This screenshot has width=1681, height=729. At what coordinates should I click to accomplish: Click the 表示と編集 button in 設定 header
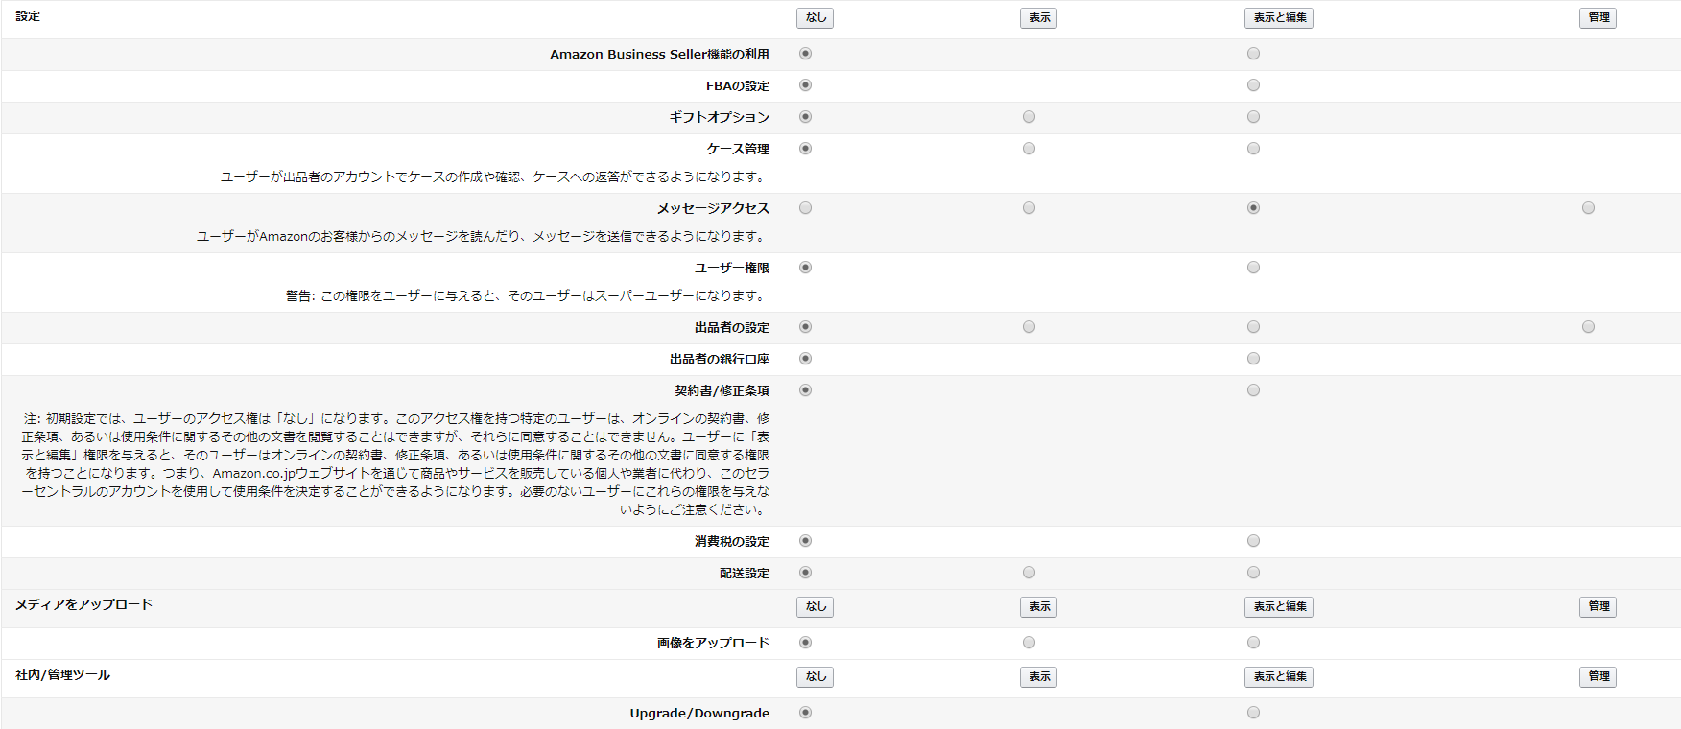[1278, 18]
